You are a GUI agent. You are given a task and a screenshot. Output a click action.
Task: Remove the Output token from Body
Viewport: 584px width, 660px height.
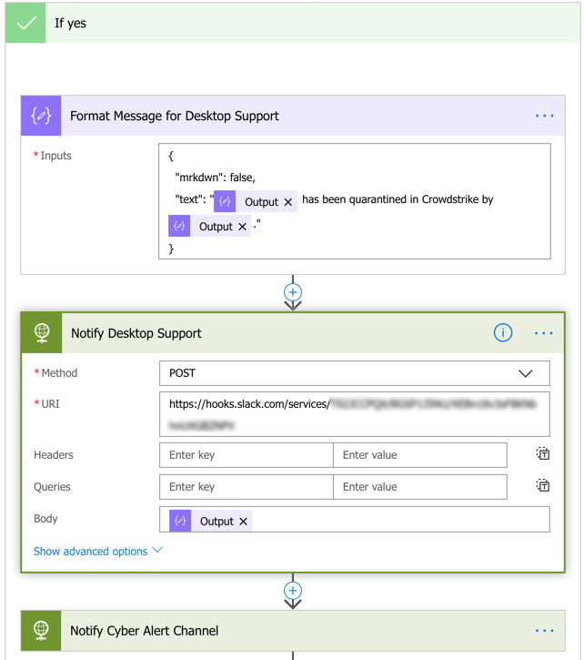243,522
